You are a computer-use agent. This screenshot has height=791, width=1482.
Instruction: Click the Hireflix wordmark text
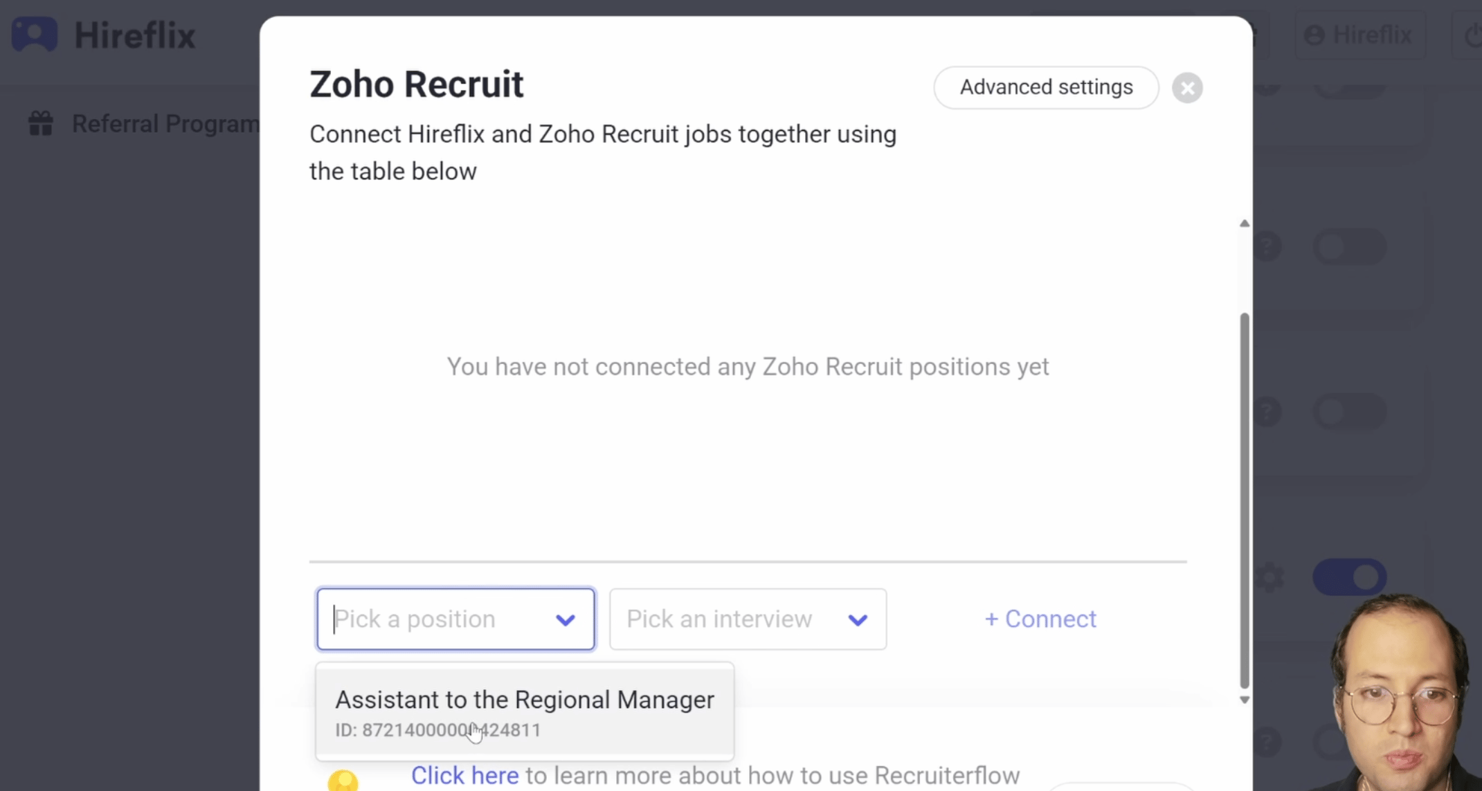click(134, 35)
